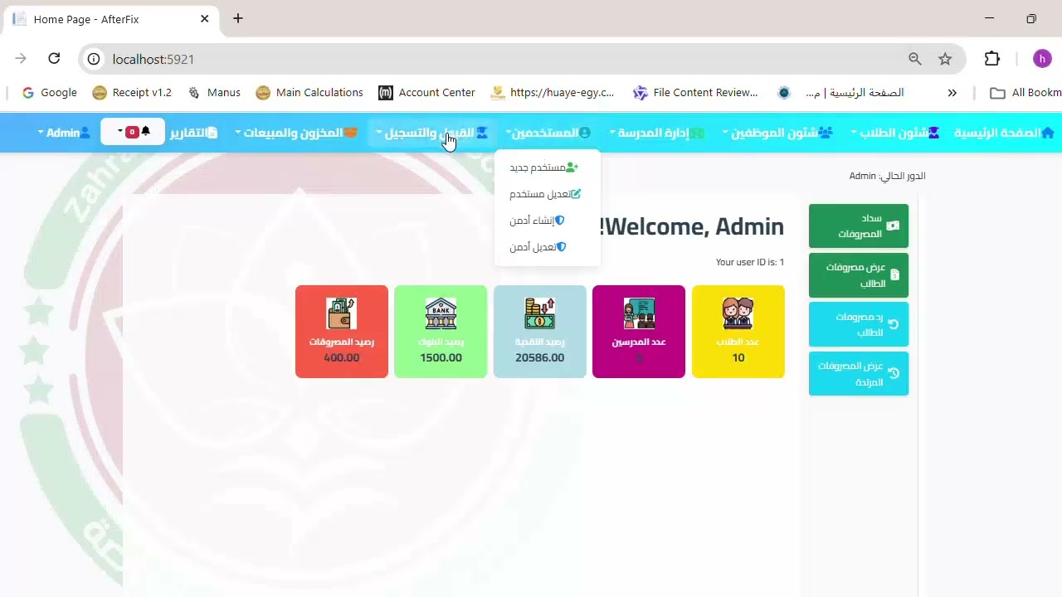Click the home icon beside الصفحة الرئيسية
1062x597 pixels.
1047,133
